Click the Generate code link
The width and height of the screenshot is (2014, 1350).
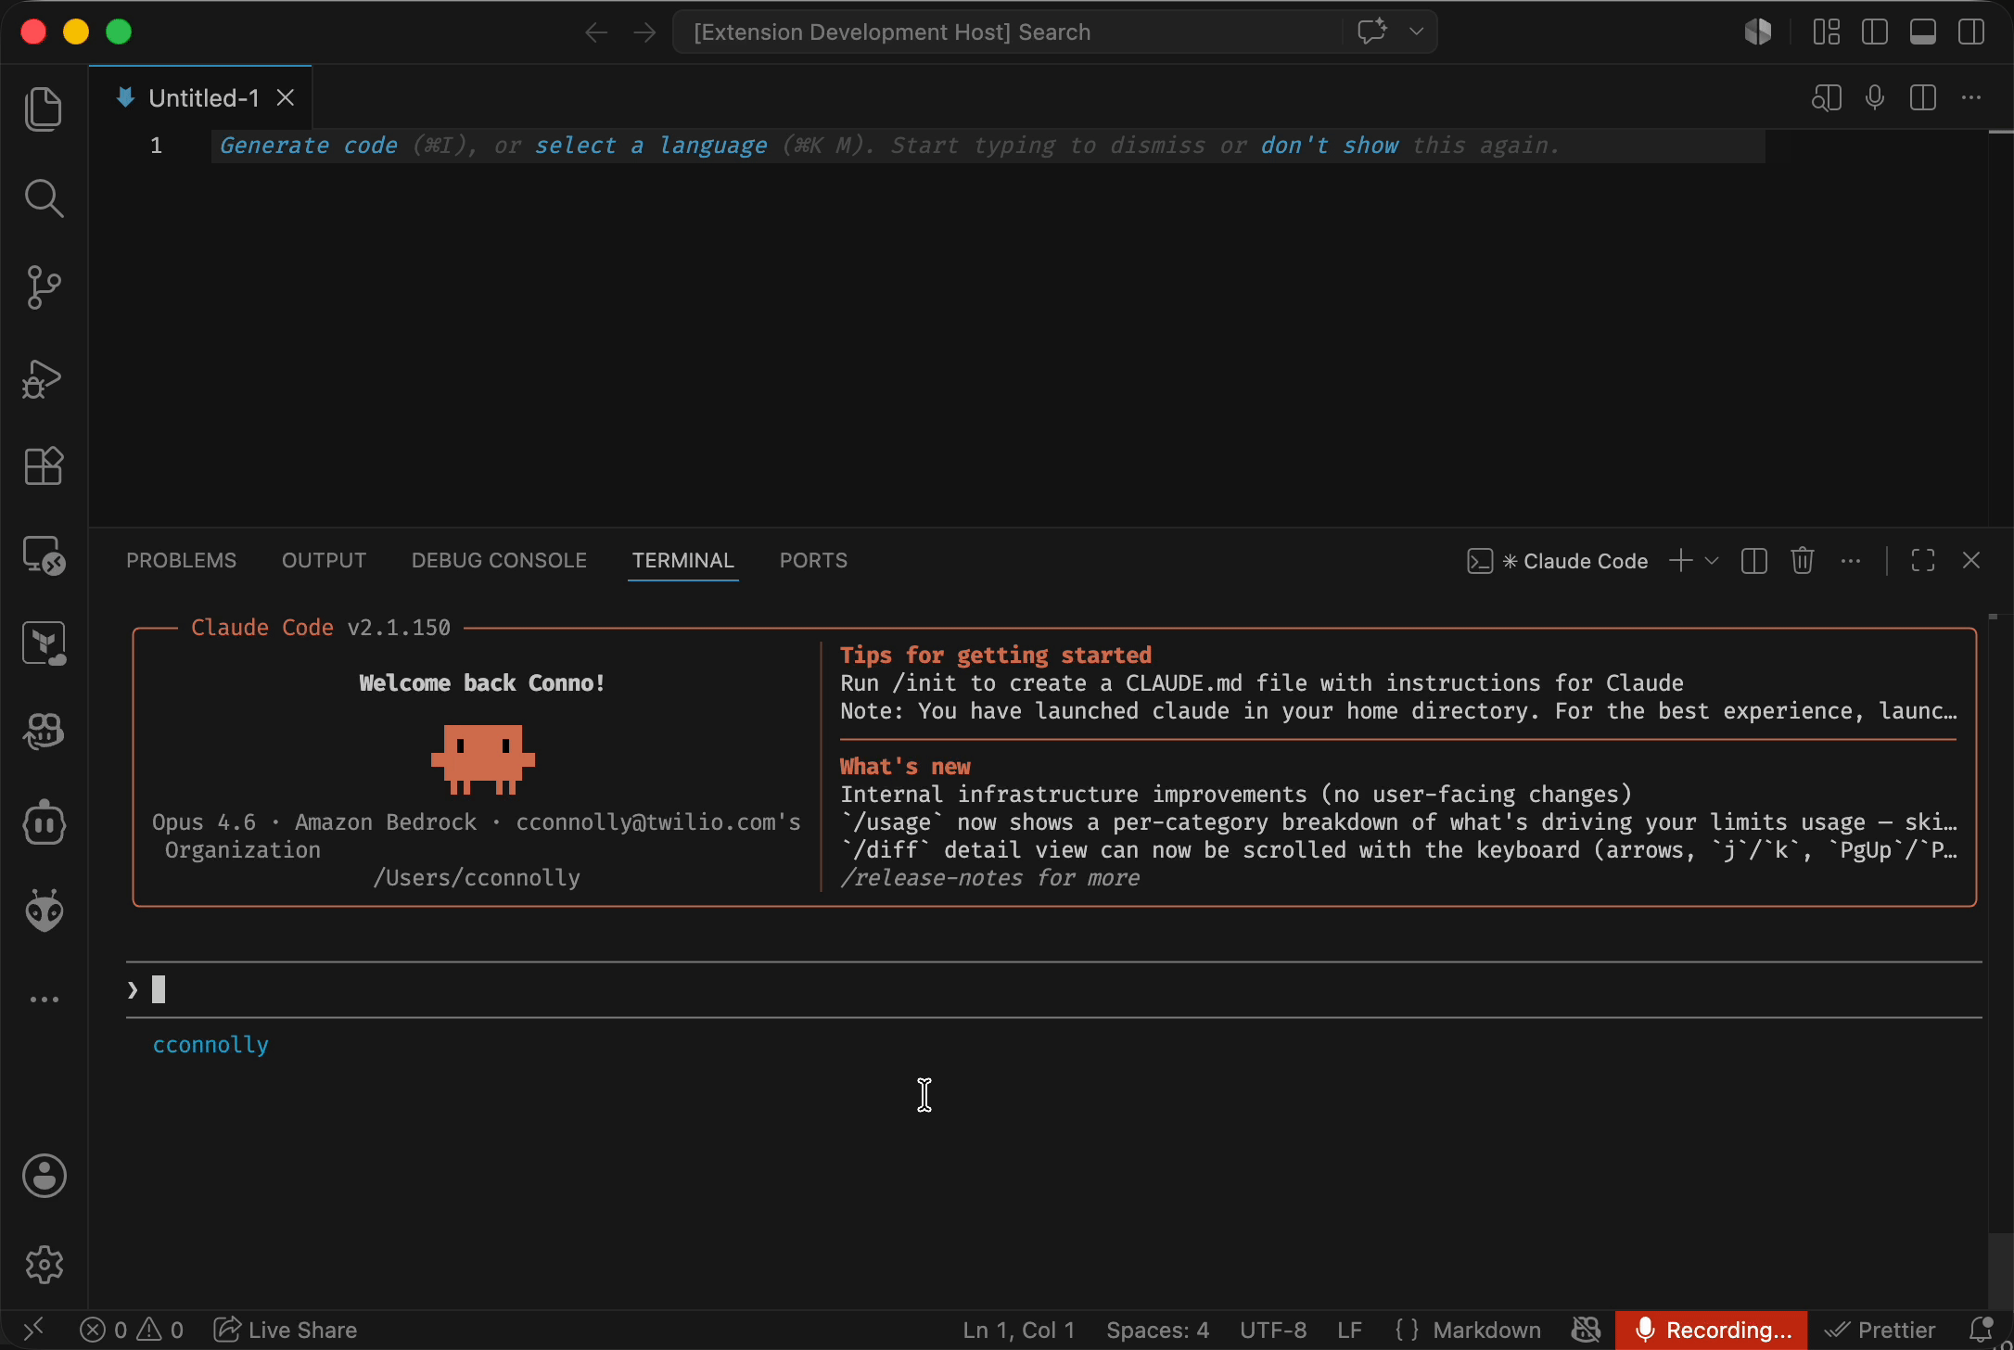click(309, 146)
